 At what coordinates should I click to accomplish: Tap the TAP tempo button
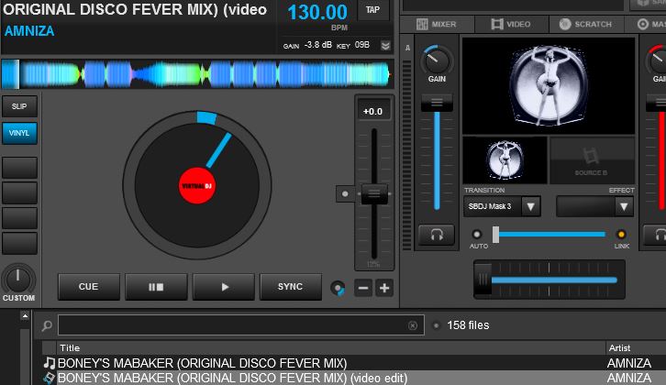(373, 10)
